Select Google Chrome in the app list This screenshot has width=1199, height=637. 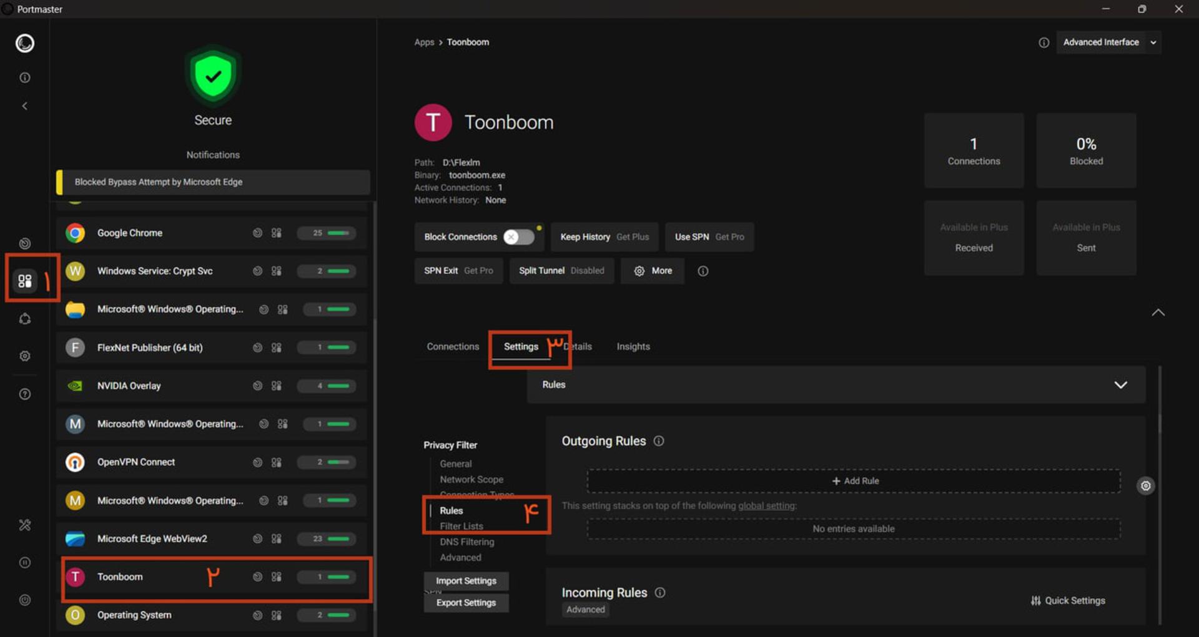point(212,233)
